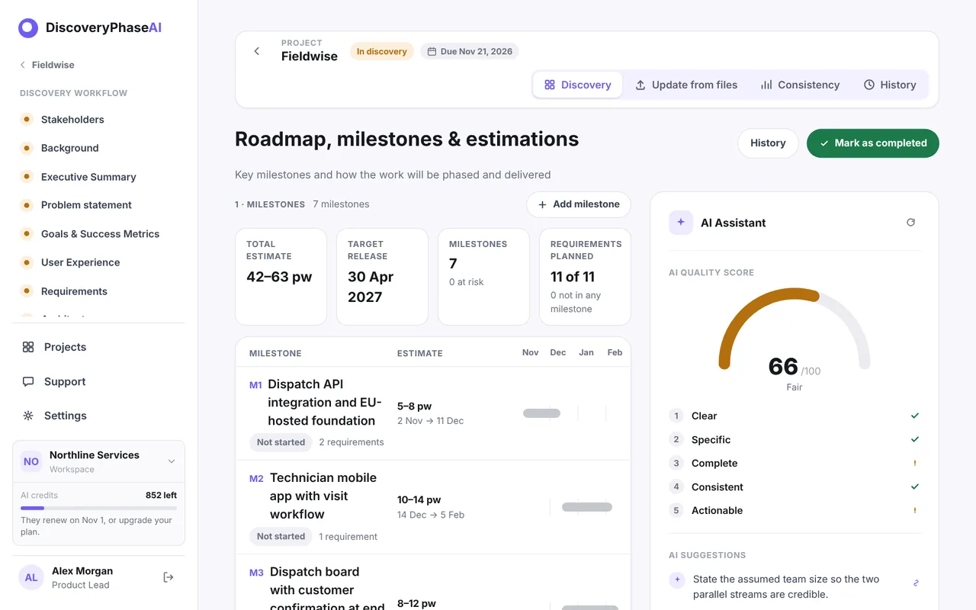Click the M2 timeline bar in the Gantt

pos(587,507)
